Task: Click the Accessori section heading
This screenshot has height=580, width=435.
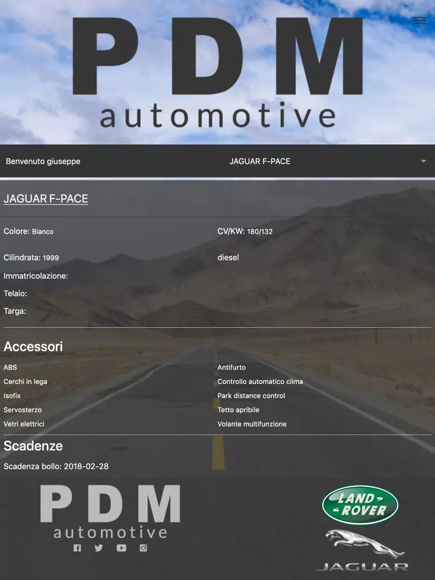Action: click(33, 347)
